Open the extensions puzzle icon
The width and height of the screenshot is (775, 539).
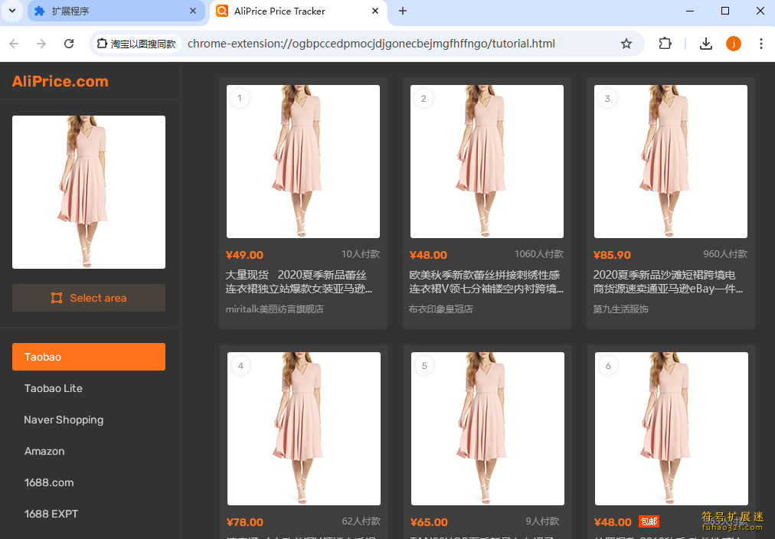665,44
